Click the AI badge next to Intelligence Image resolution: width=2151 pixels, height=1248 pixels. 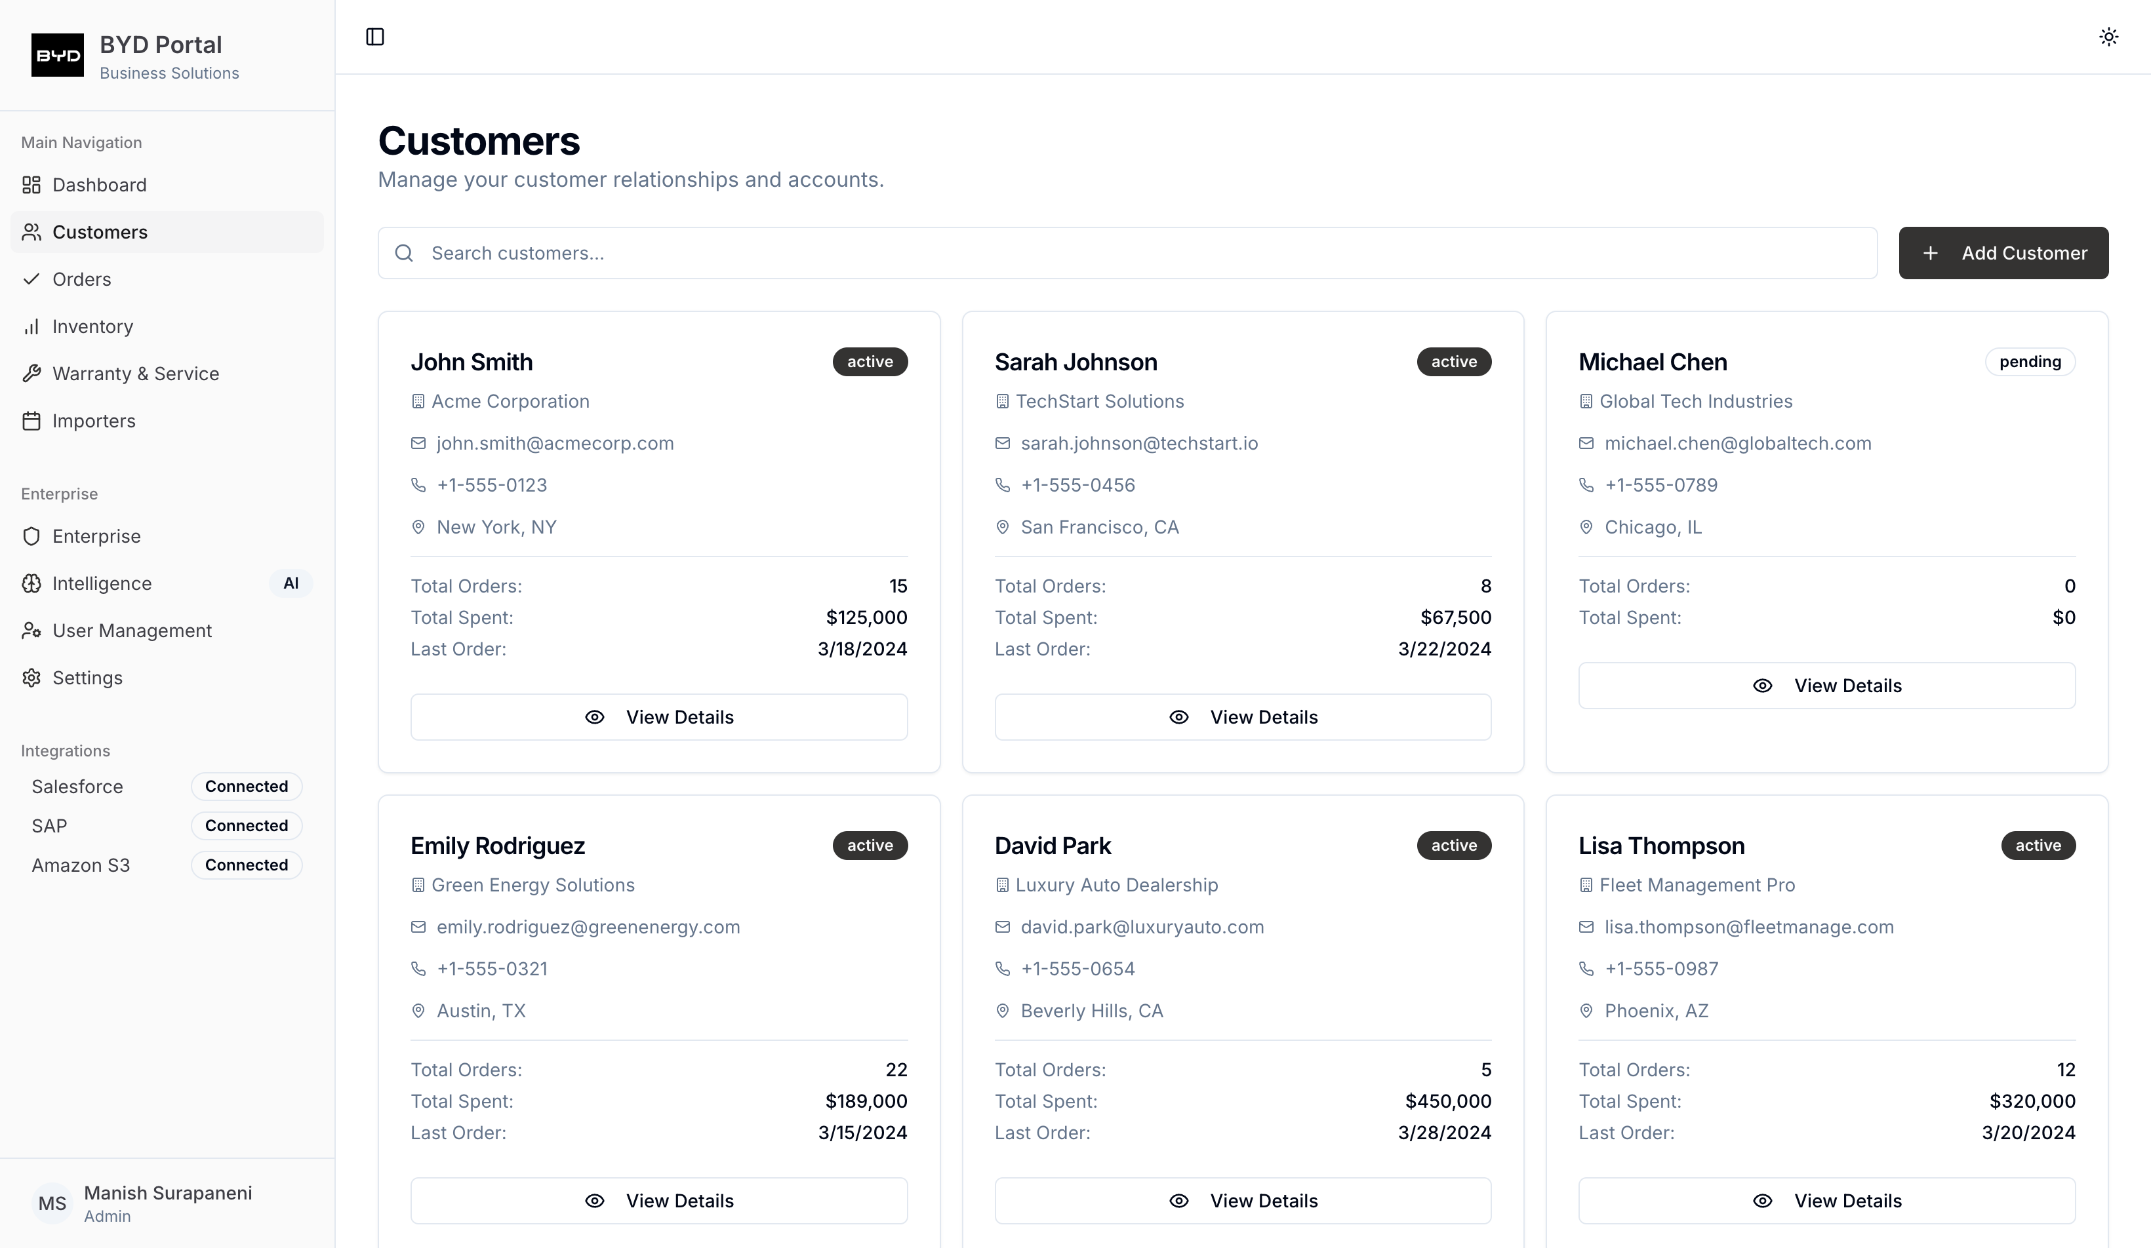pyautogui.click(x=291, y=583)
